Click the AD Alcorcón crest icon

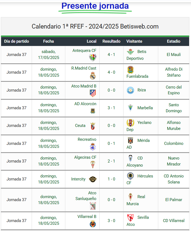point(93,111)
